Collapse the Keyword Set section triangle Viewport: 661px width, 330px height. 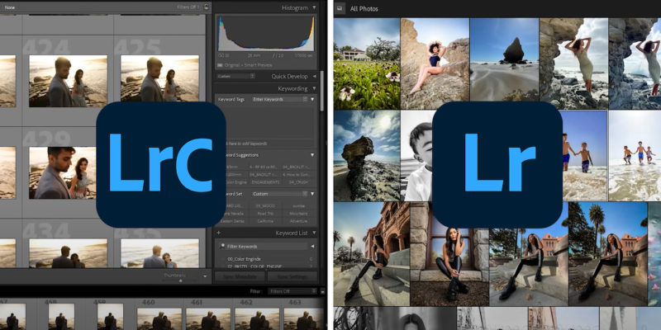312,194
